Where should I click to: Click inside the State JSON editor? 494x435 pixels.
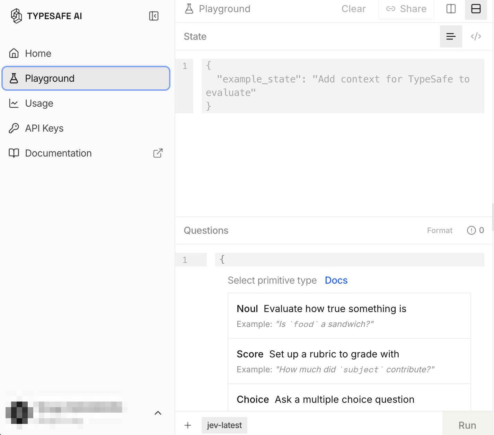point(343,86)
